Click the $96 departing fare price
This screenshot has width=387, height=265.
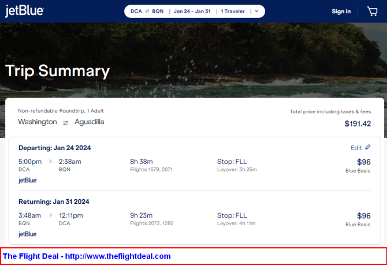(364, 162)
